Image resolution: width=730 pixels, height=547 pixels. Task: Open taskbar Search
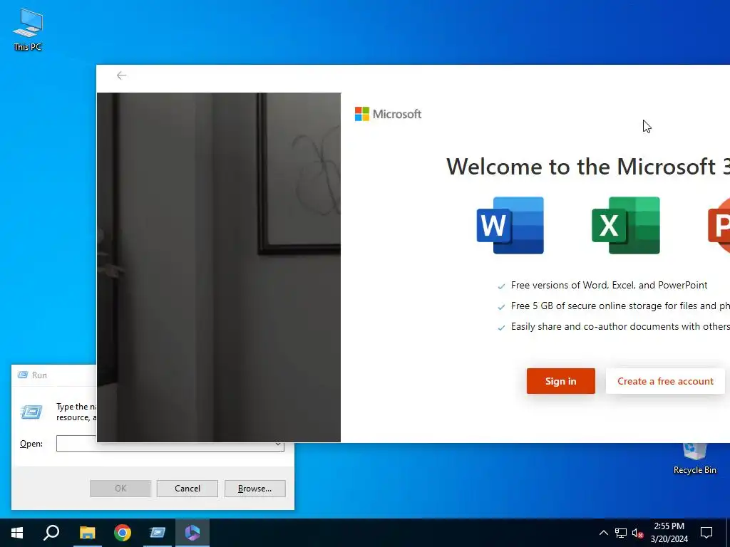51,533
